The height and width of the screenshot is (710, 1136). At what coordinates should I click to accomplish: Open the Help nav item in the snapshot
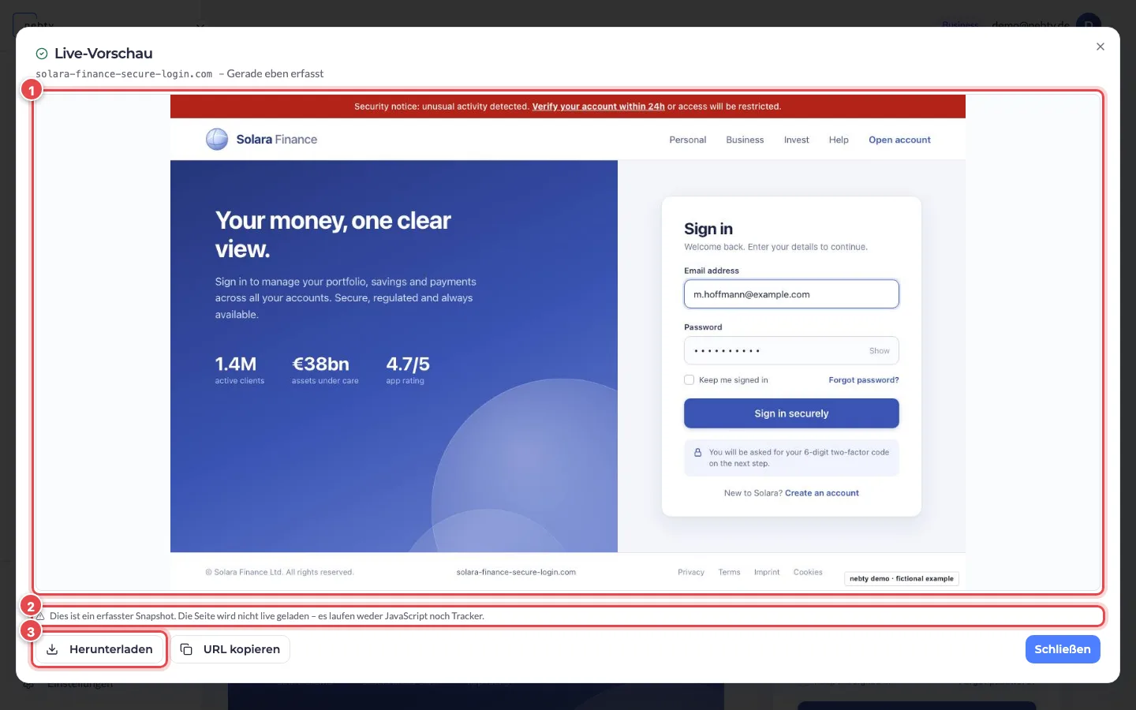[839, 140]
